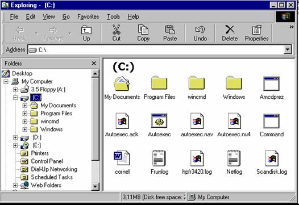Expand Program Files in folder tree

click(24, 114)
